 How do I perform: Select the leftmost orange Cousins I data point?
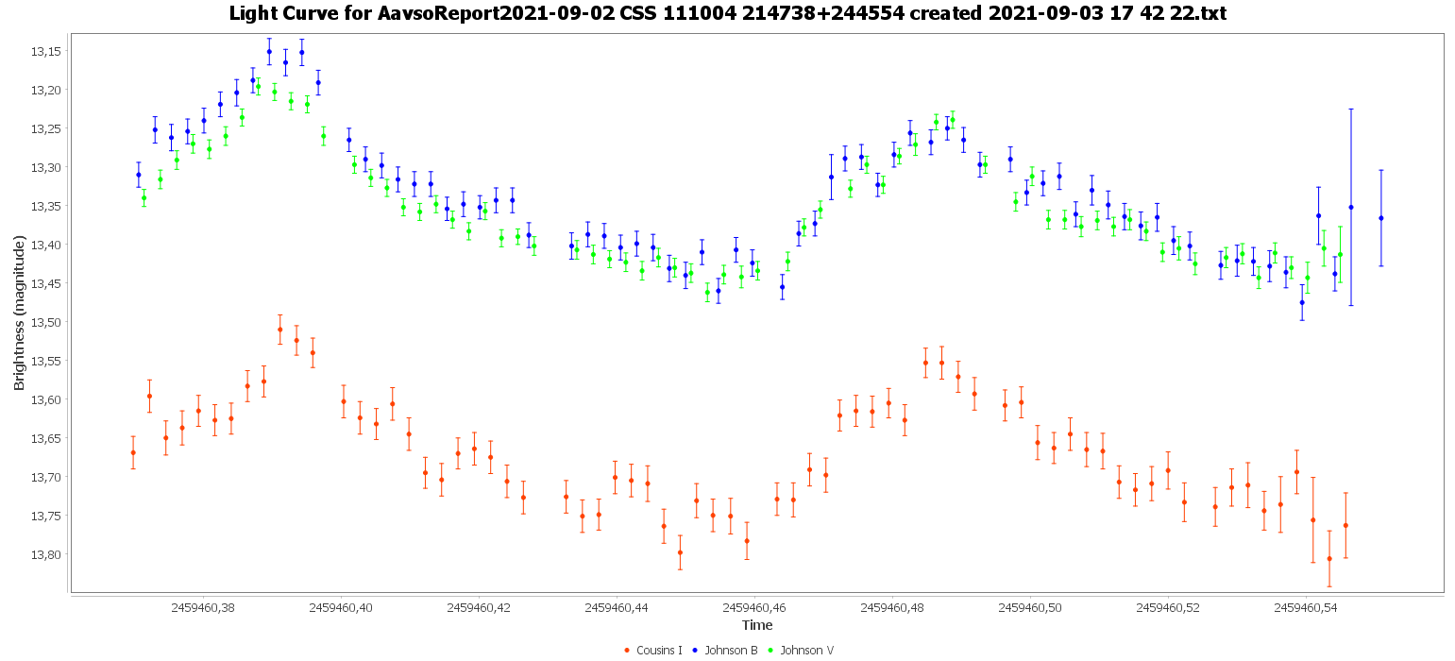tap(133, 452)
